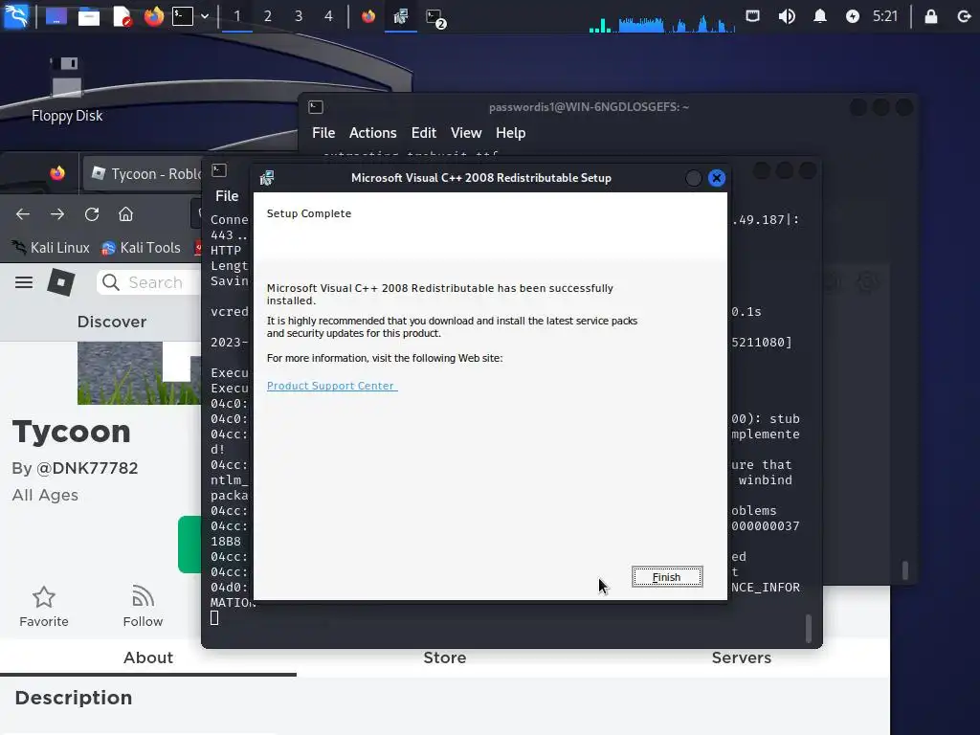Viewport: 980px width, 735px height.
Task: Expand the terminal launcher dropdown arrow
Action: click(x=205, y=16)
